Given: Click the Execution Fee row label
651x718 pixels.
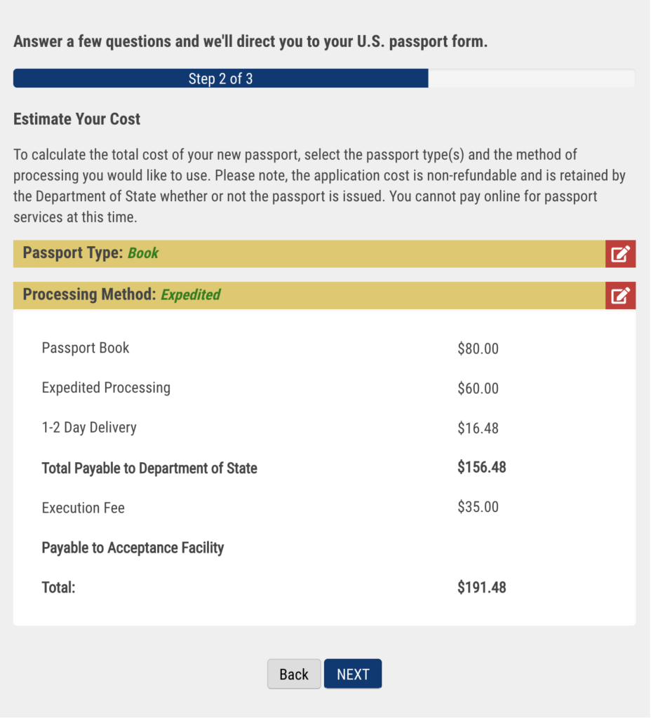Looking at the screenshot, I should tap(83, 508).
